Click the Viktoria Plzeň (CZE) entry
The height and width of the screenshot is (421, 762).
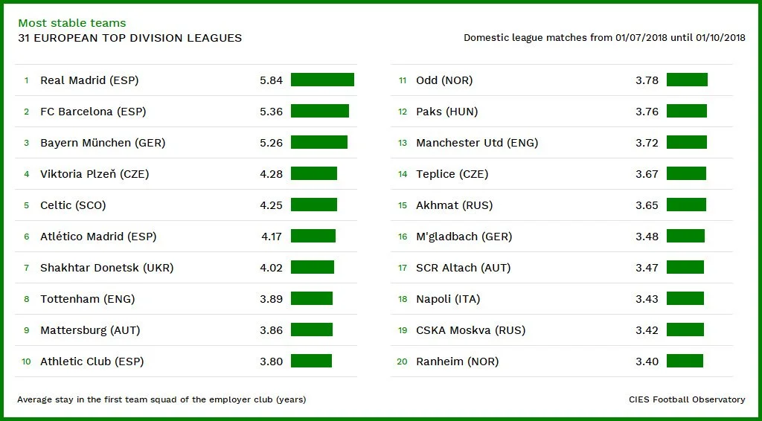[x=95, y=174]
